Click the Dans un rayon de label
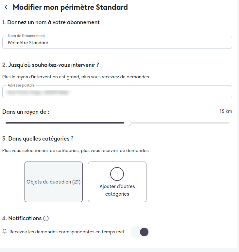239x252 pixels. point(26,112)
